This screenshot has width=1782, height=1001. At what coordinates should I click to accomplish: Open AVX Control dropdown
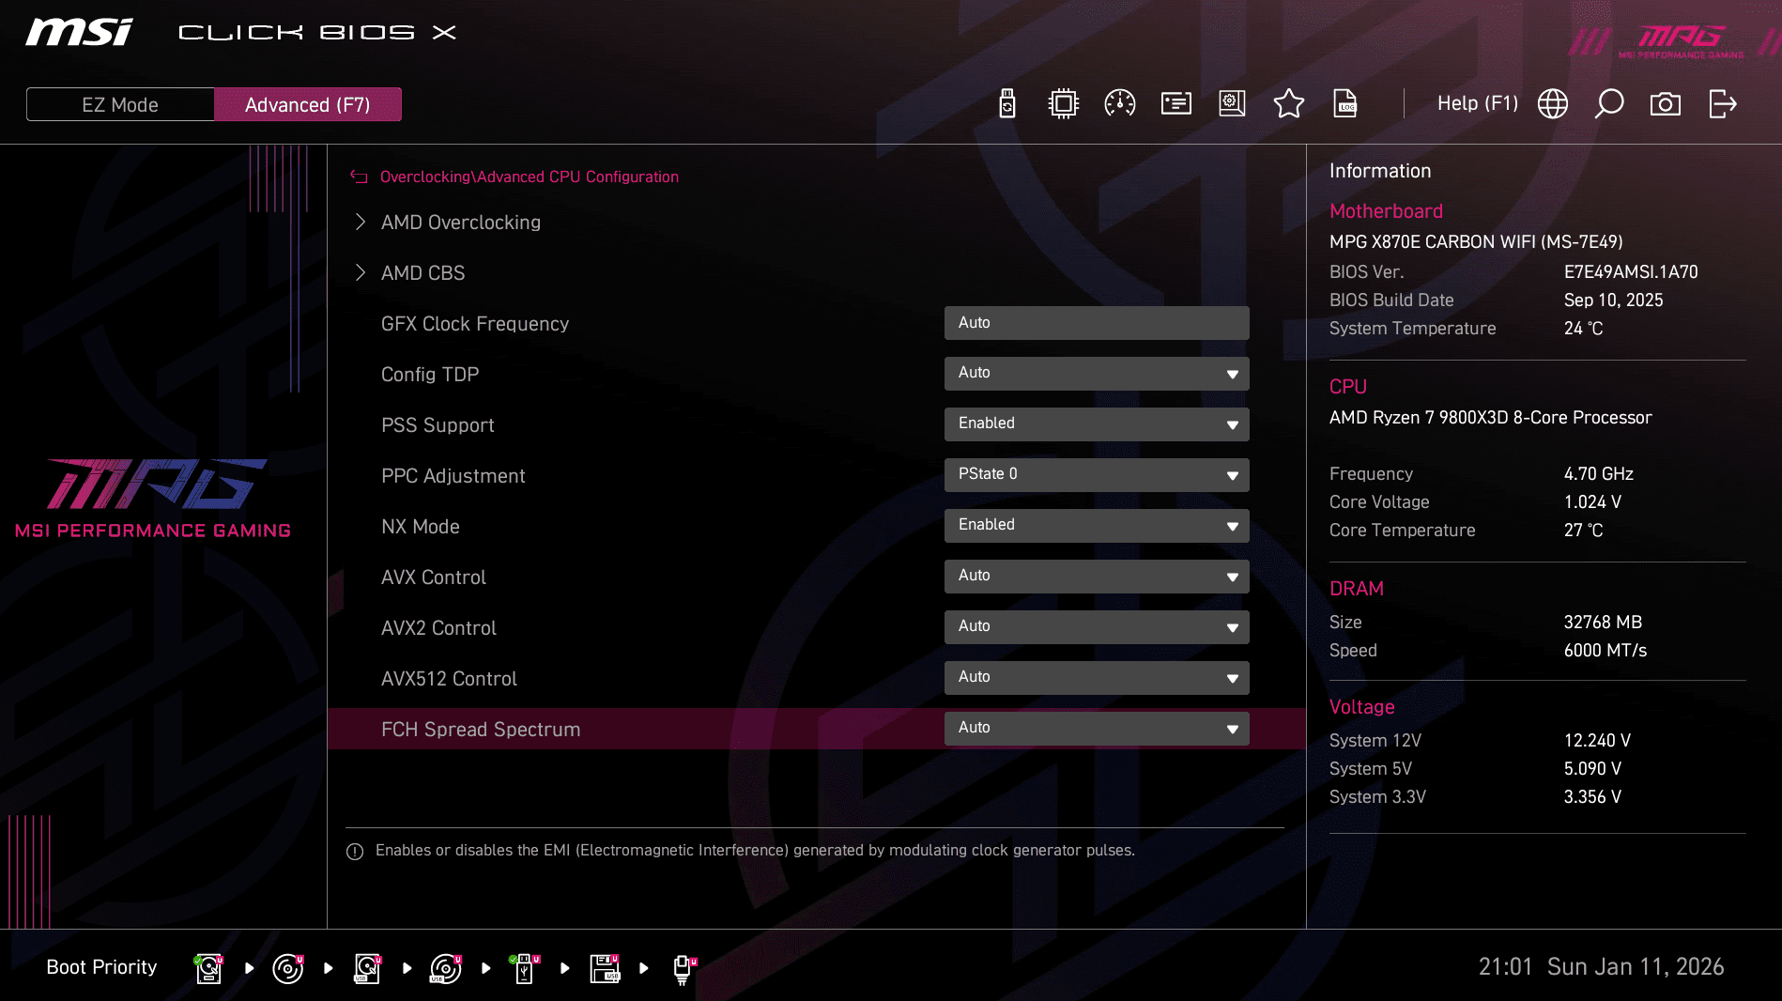coord(1097,577)
